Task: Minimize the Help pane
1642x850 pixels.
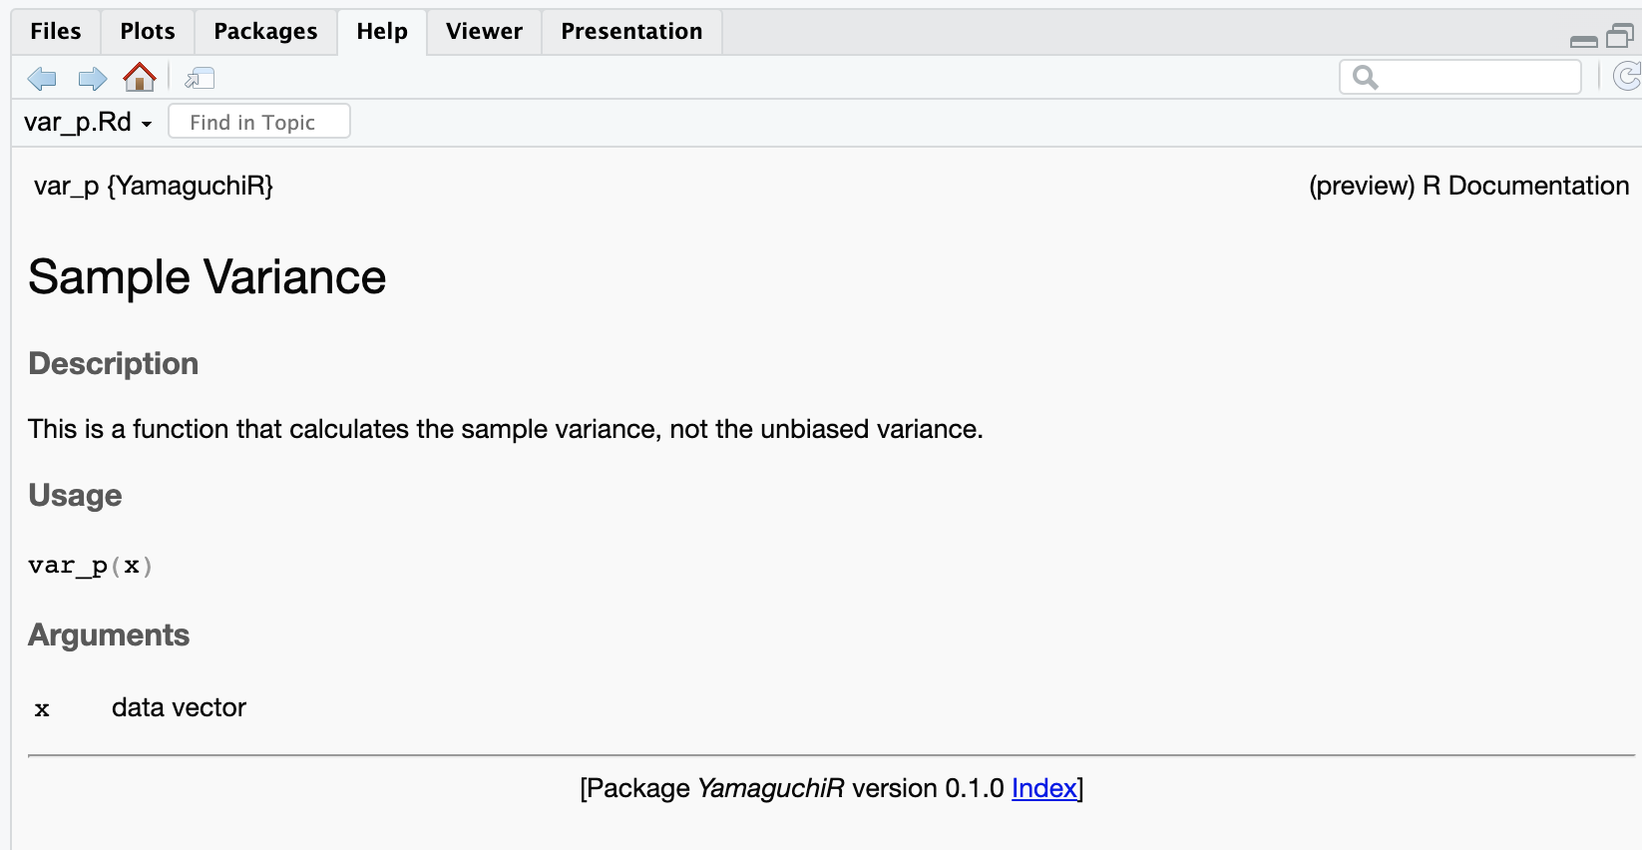Action: tap(1583, 41)
